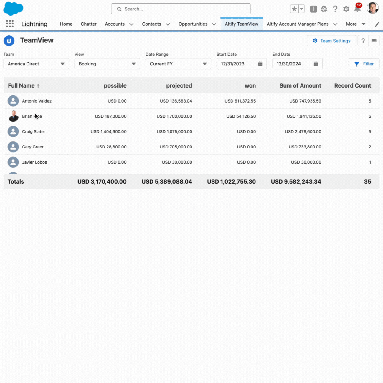This screenshot has height=383, width=383.
Task: Open the App Launcher grid
Action: point(10,24)
